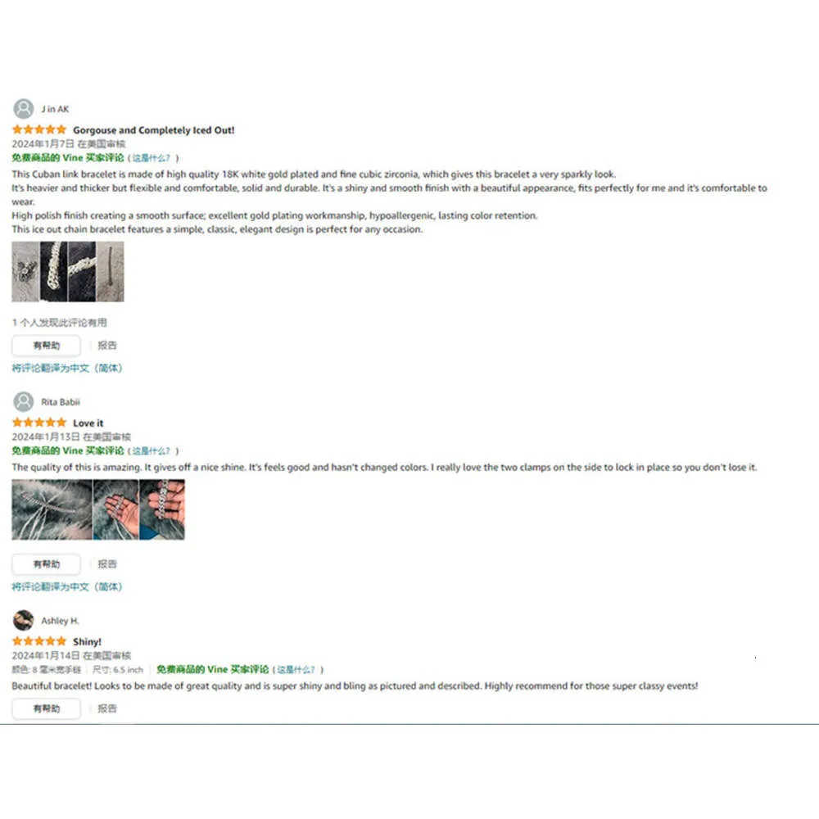Open the hand-holding-bracelet photo in Rita's review
819x819 pixels.
162,509
